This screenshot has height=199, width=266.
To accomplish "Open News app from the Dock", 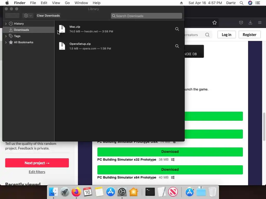I will [173, 192].
